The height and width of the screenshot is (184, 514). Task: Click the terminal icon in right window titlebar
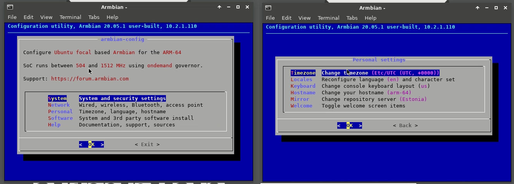click(268, 8)
